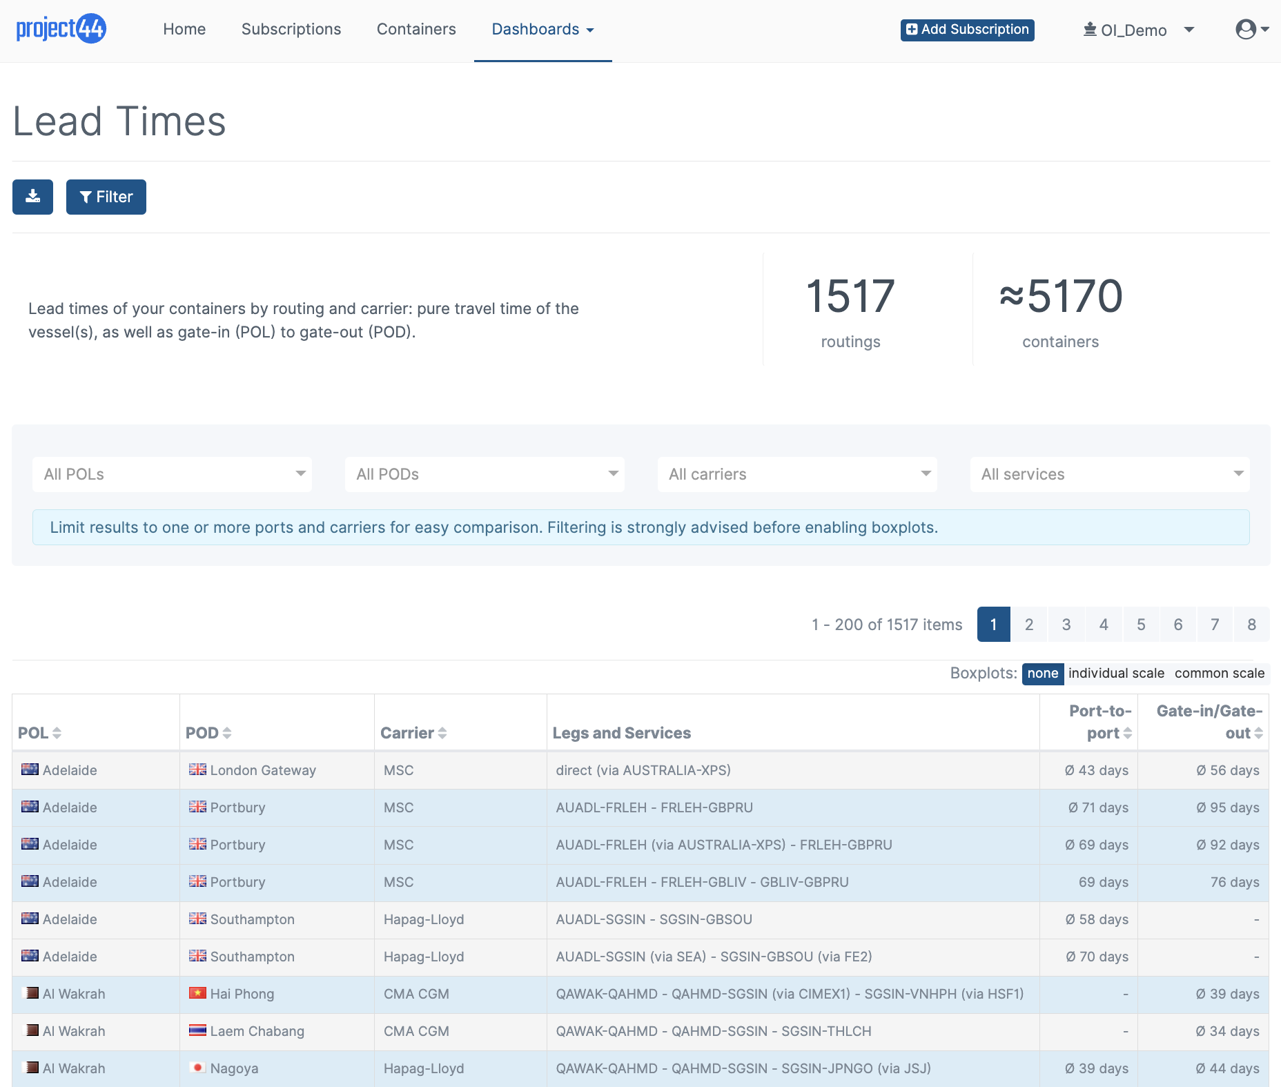The width and height of the screenshot is (1281, 1087).
Task: Click CMA CGM carrier in Hai Phong row
Action: coord(416,994)
